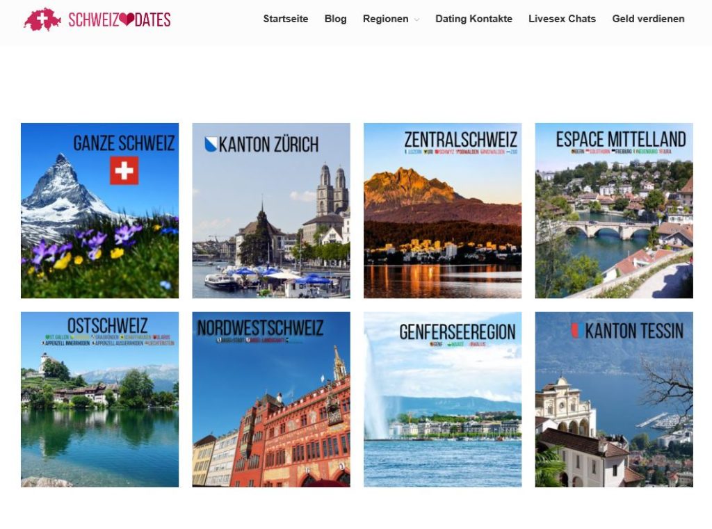
Task: Click the Tessin coat of arms icon
Action: click(x=578, y=331)
